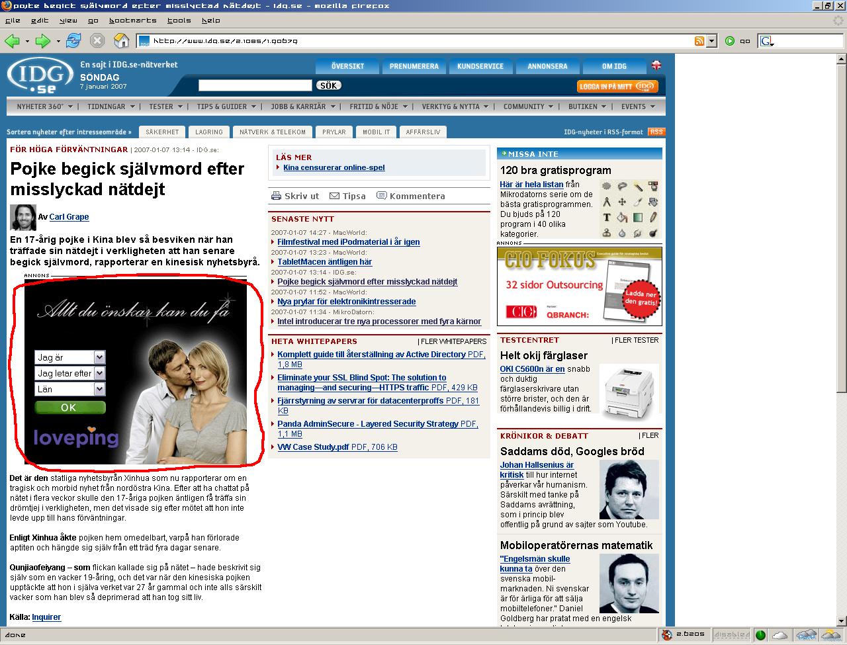
Task: Reload the page with the Refresh icon
Action: pos(73,40)
